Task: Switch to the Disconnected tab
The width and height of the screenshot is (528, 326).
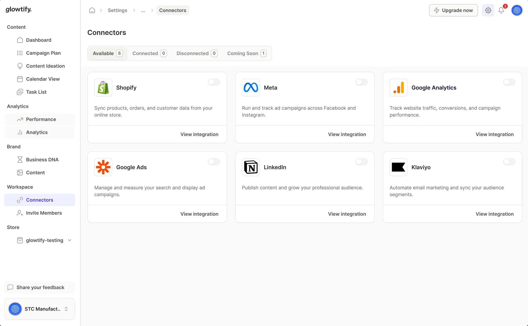Action: point(197,53)
